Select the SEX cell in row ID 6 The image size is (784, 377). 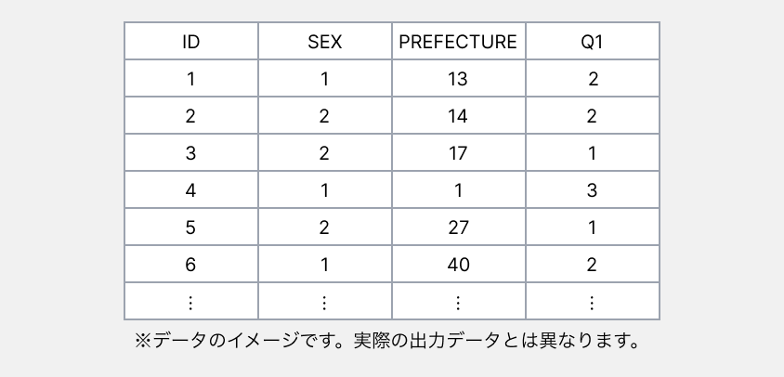[325, 265]
